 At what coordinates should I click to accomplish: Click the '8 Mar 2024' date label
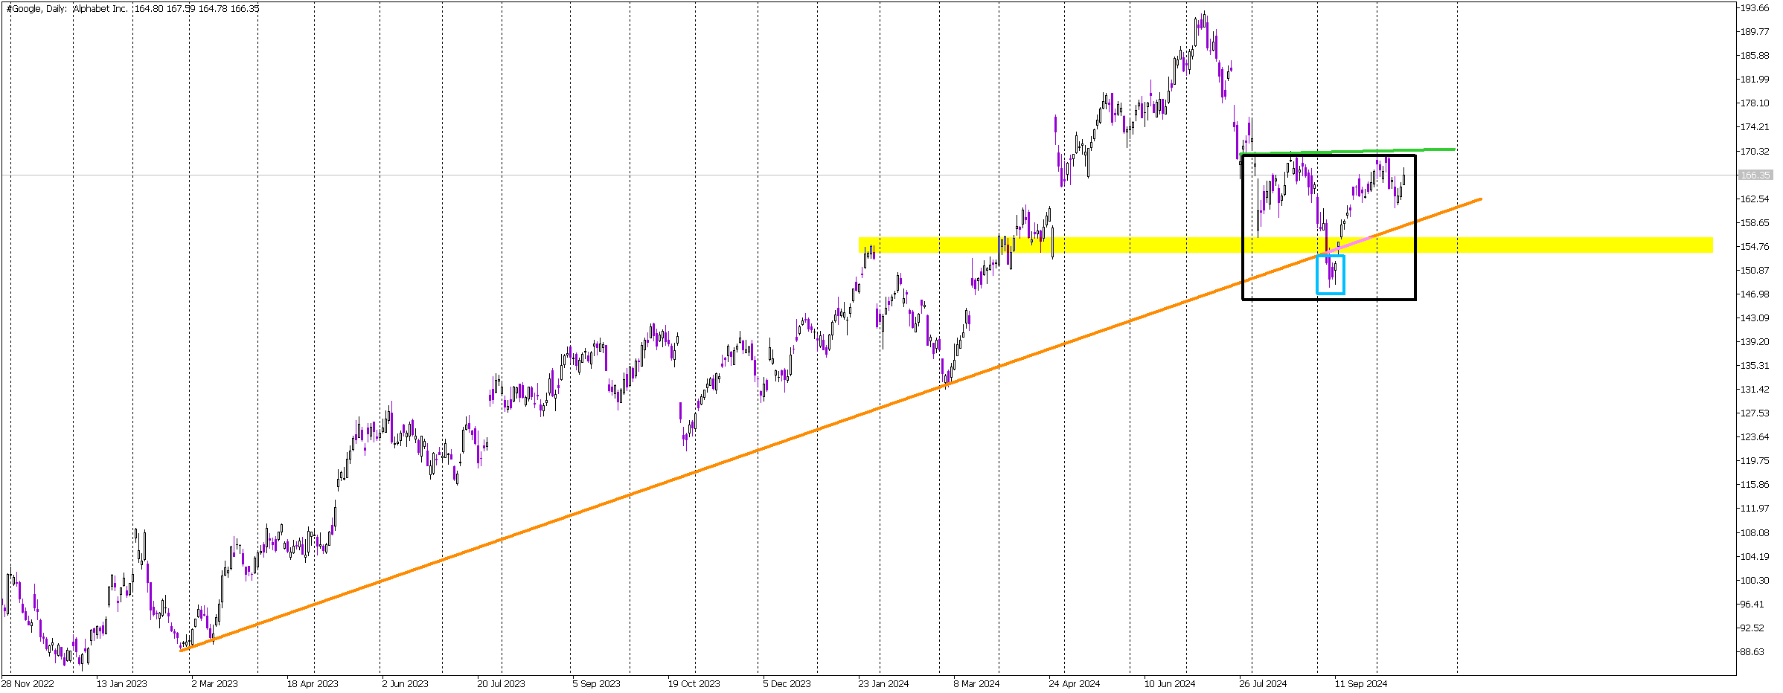[976, 684]
